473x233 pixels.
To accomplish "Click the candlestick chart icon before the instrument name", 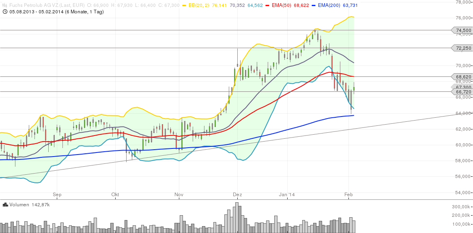I will (x=4, y=4).
